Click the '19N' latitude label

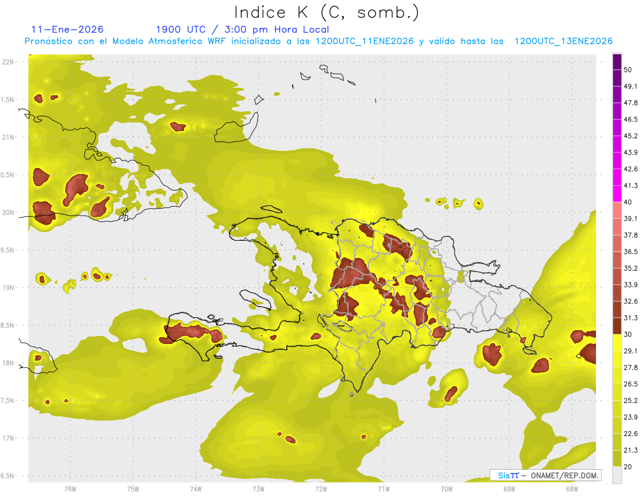pyautogui.click(x=9, y=288)
